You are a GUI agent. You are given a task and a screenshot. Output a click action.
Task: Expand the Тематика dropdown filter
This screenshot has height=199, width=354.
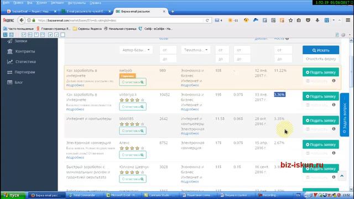coord(195,50)
